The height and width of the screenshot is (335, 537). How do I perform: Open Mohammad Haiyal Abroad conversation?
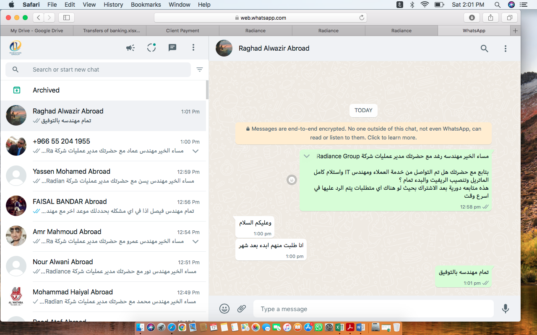pyautogui.click(x=103, y=297)
